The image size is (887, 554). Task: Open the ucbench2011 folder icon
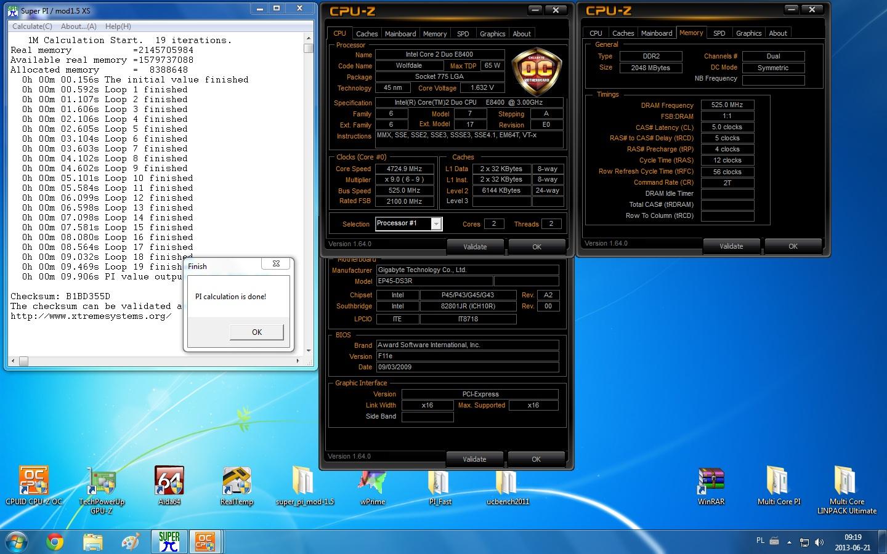pos(508,486)
